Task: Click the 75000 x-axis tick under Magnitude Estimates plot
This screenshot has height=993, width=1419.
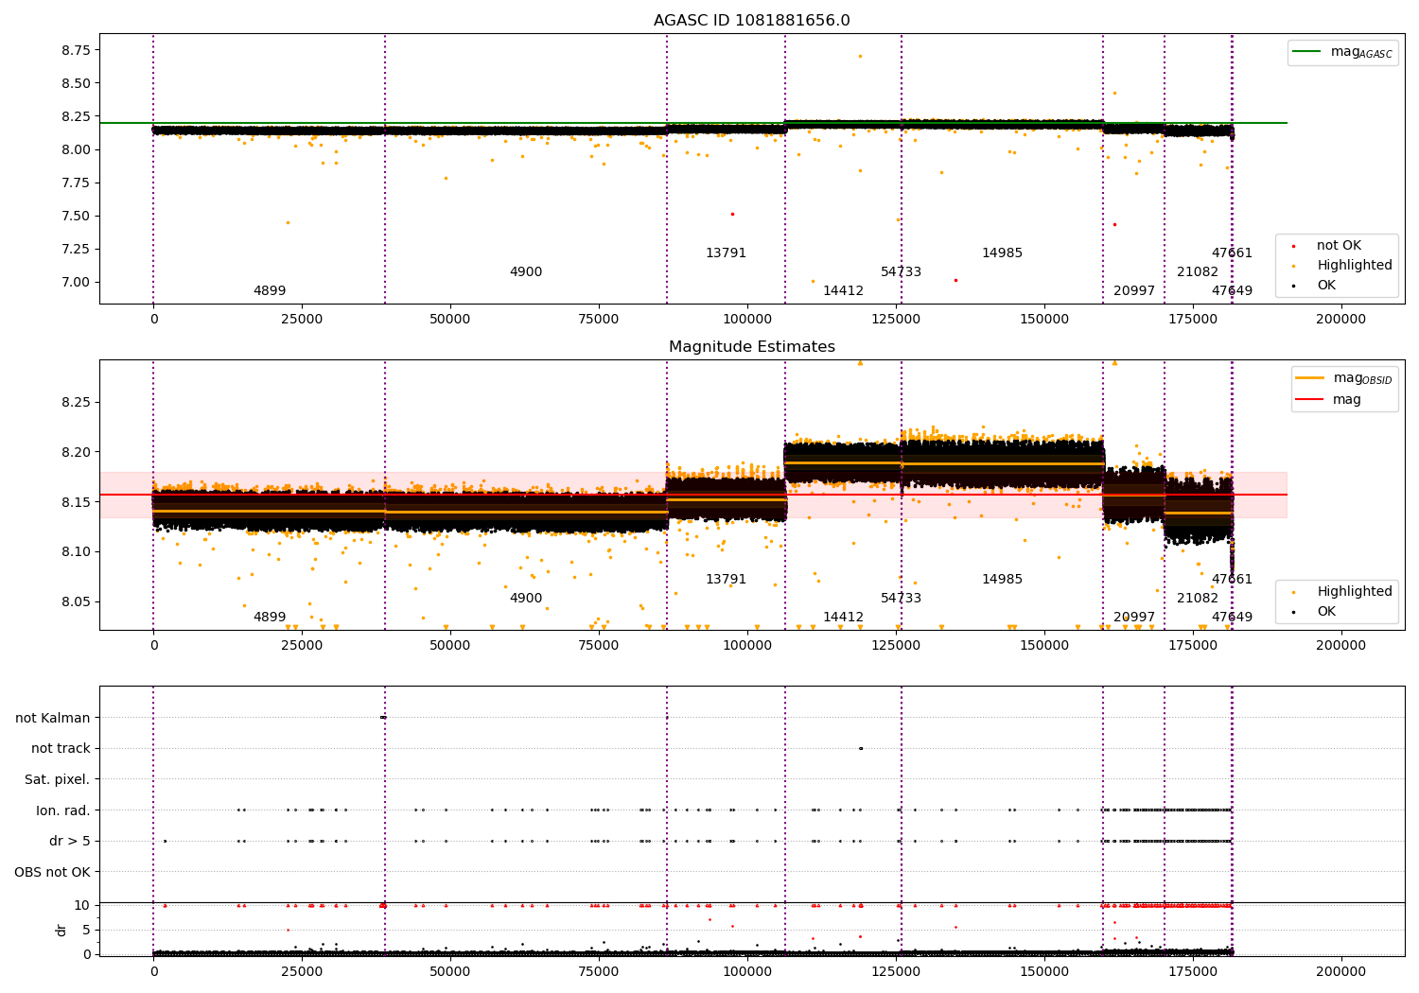Action: (599, 645)
